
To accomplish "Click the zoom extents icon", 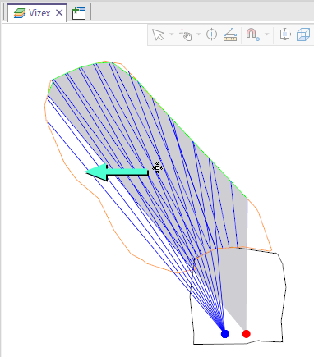I will [x=284, y=34].
